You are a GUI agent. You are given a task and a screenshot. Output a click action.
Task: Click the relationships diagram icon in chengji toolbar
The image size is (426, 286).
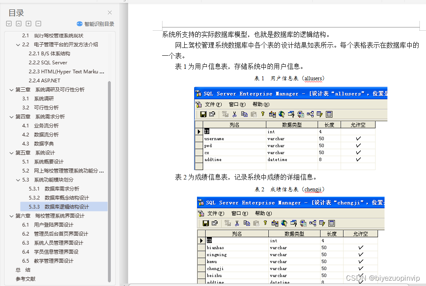coord(313,223)
